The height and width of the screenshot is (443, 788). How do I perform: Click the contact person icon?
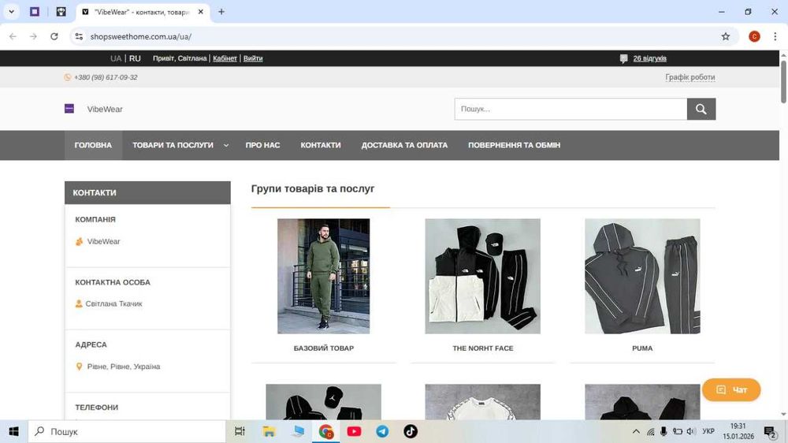[x=79, y=303]
